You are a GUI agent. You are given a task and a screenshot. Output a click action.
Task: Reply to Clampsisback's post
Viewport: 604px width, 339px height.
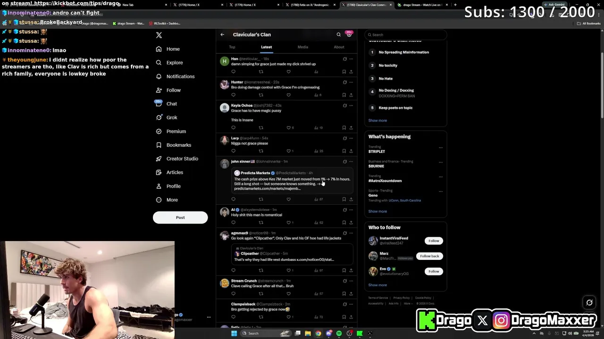point(233,317)
